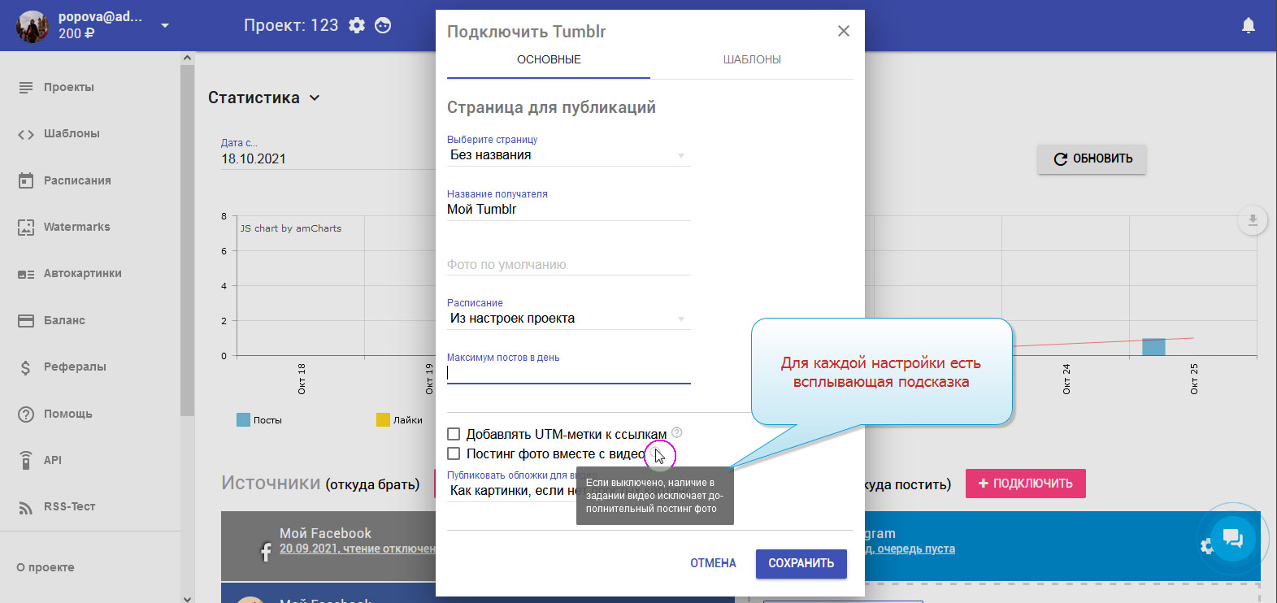Click the ОТМЕНА button

(x=713, y=563)
